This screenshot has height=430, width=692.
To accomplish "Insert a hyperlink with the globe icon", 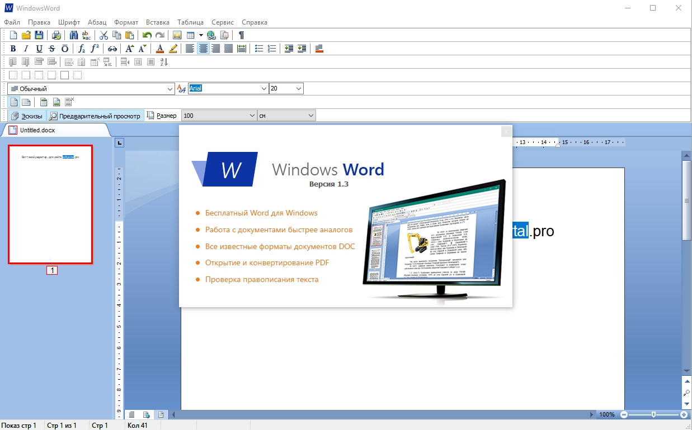I will [x=211, y=35].
